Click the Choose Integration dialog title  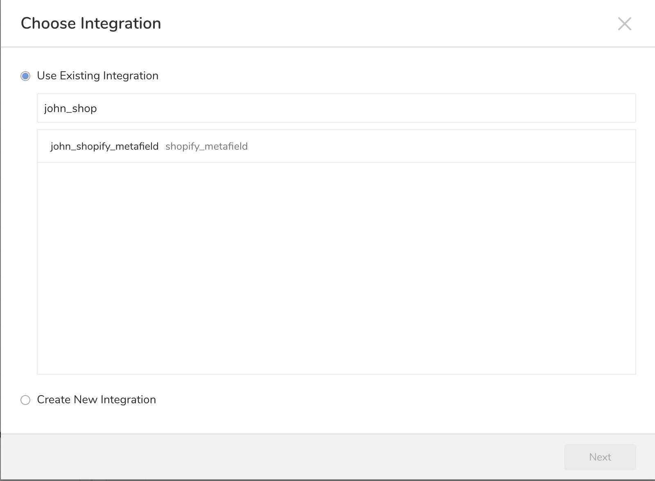coord(91,23)
